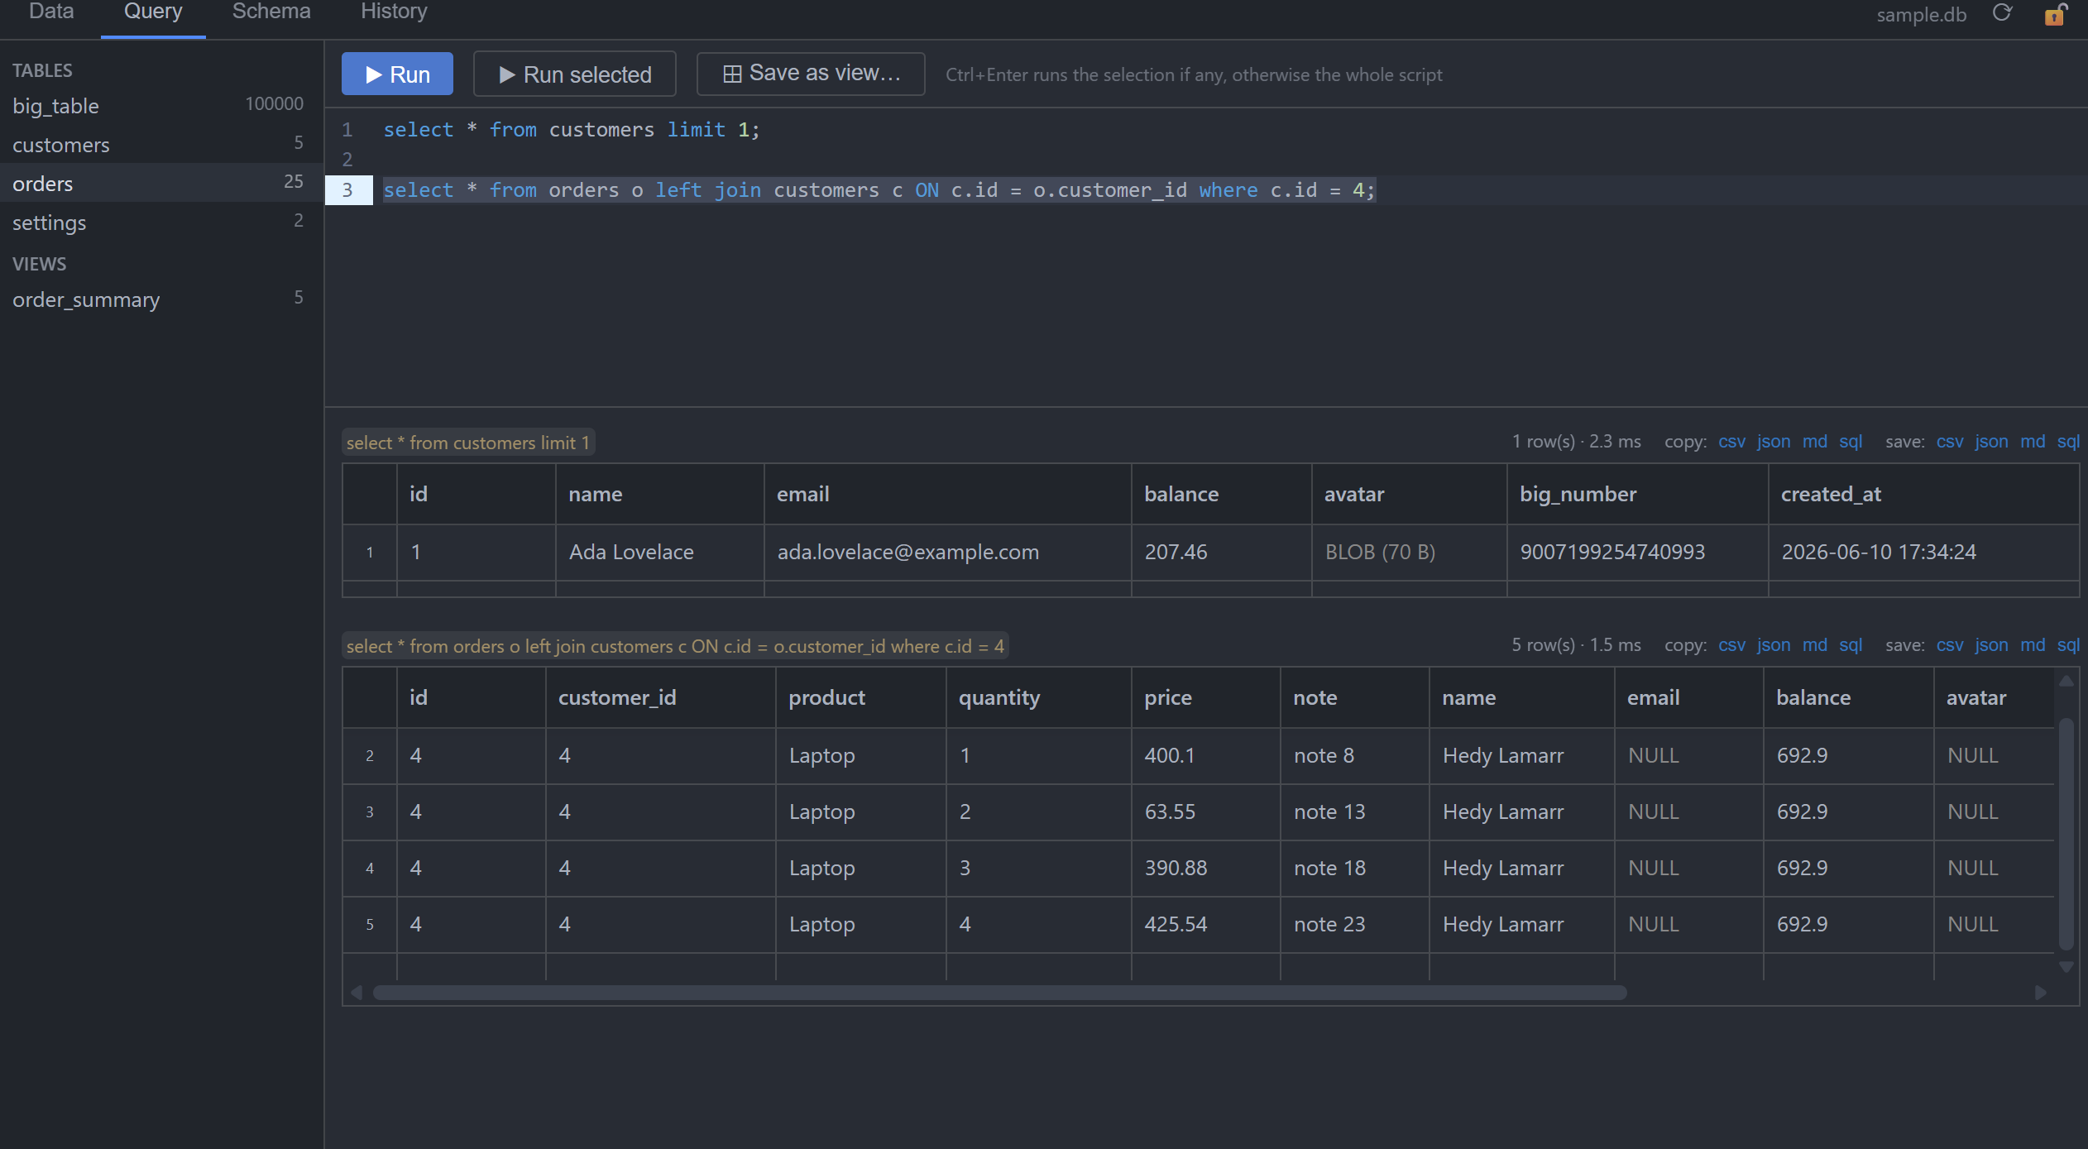Click second query label with left join
This screenshot has height=1149, width=2088.
tap(675, 646)
